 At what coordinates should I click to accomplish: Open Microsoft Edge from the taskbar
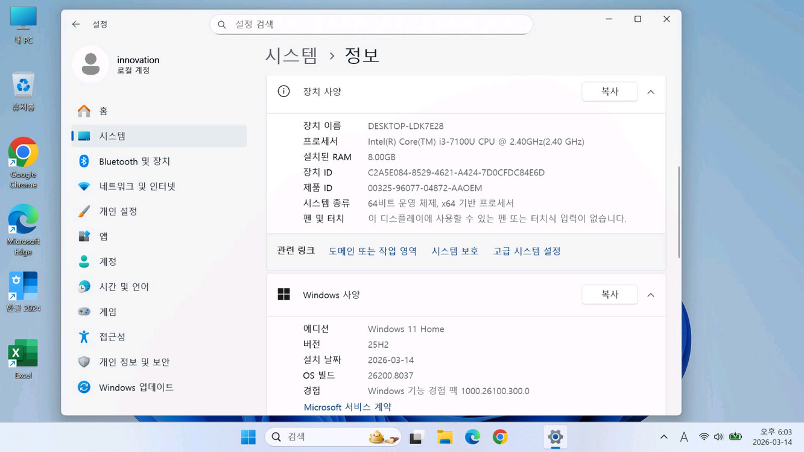pos(472,436)
